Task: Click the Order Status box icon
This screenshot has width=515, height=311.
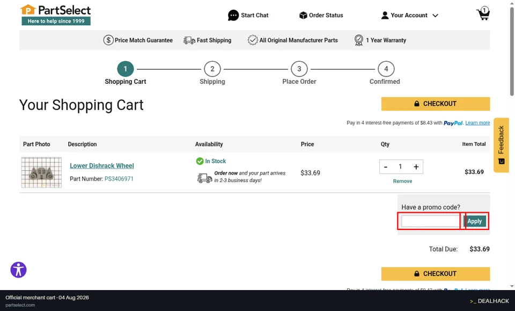Action: [x=303, y=15]
